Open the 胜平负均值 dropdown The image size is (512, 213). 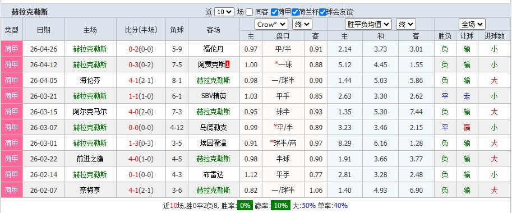(368, 24)
